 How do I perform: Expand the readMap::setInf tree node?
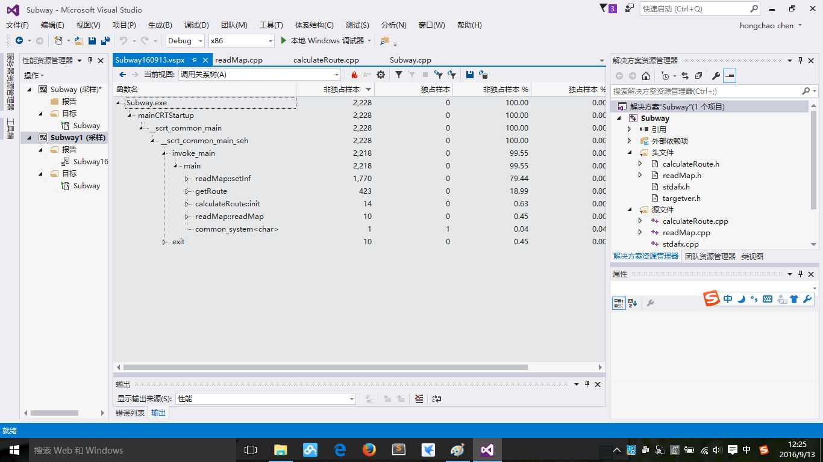(187, 179)
